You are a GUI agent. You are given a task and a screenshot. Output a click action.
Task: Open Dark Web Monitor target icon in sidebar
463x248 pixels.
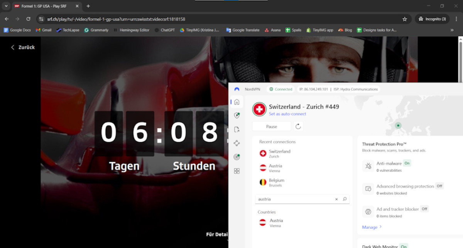tap(237, 157)
